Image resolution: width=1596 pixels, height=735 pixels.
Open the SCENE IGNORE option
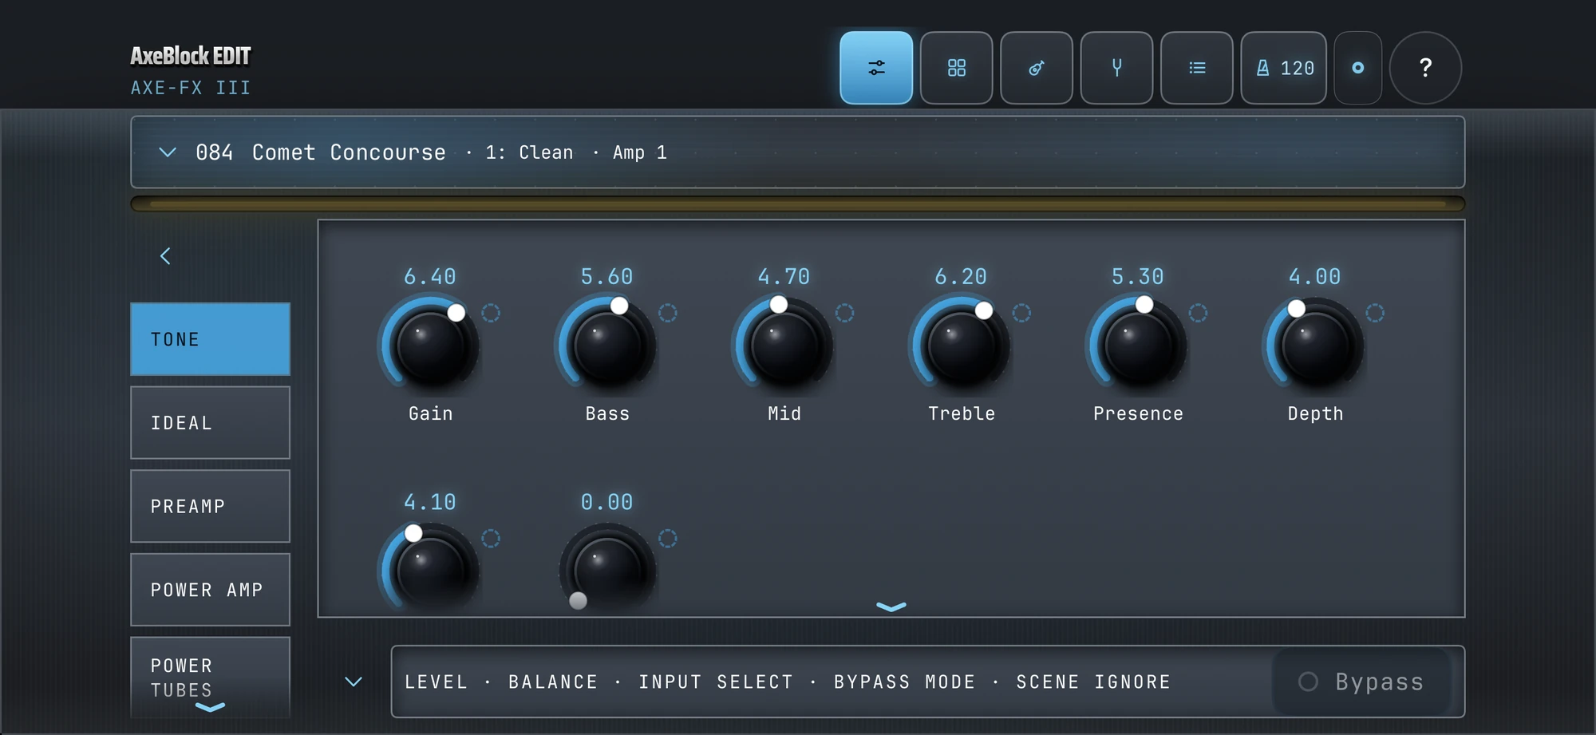(1093, 682)
